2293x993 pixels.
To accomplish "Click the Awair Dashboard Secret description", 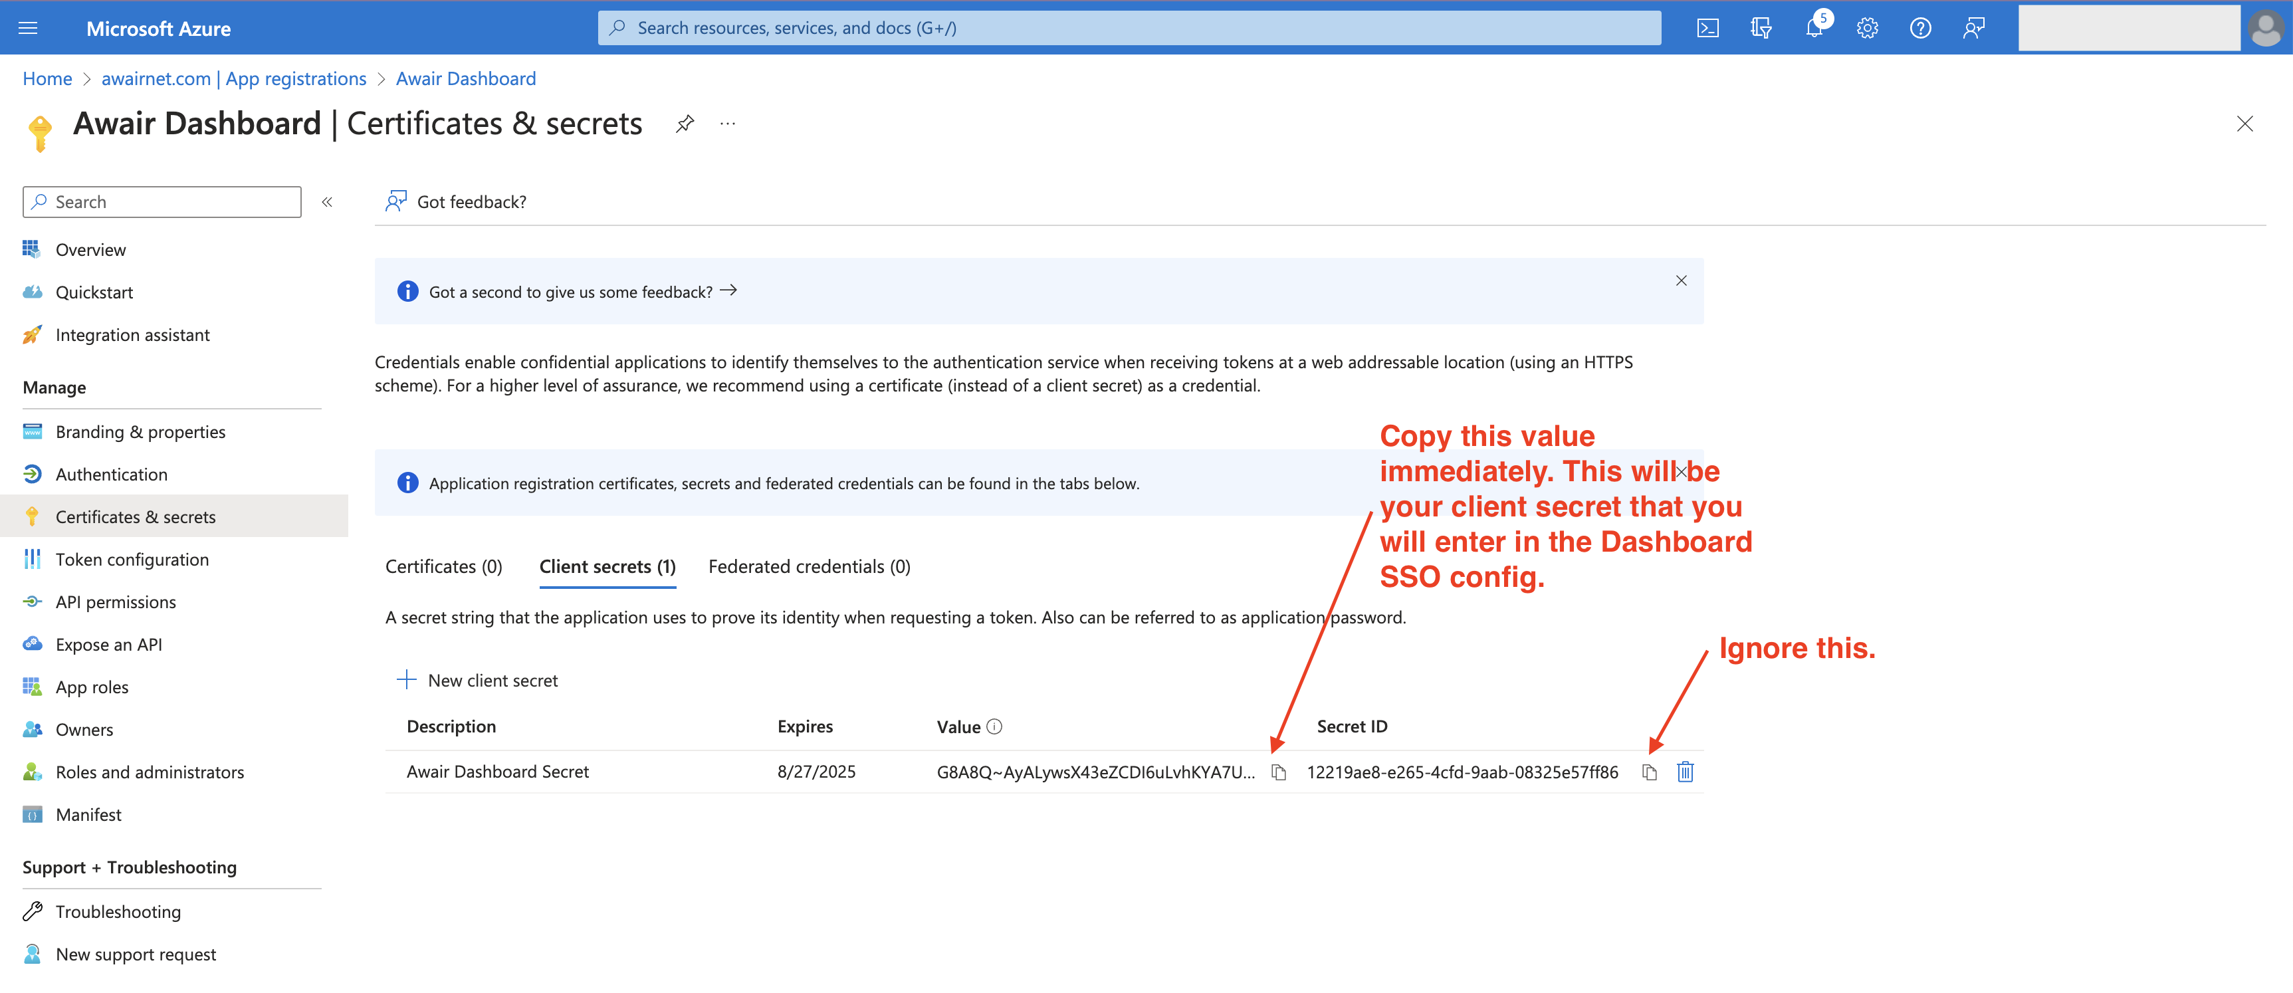I will click(x=498, y=772).
